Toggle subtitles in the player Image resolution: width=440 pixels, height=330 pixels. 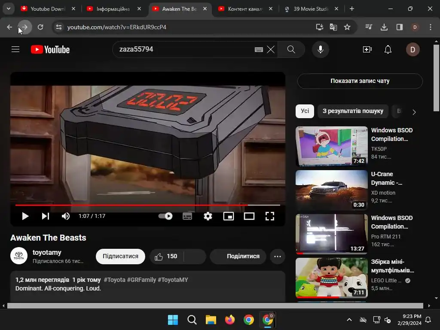coord(187,216)
